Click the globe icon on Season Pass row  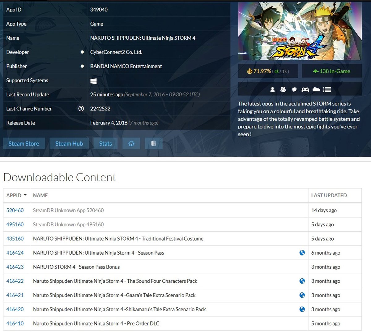pos(302,253)
